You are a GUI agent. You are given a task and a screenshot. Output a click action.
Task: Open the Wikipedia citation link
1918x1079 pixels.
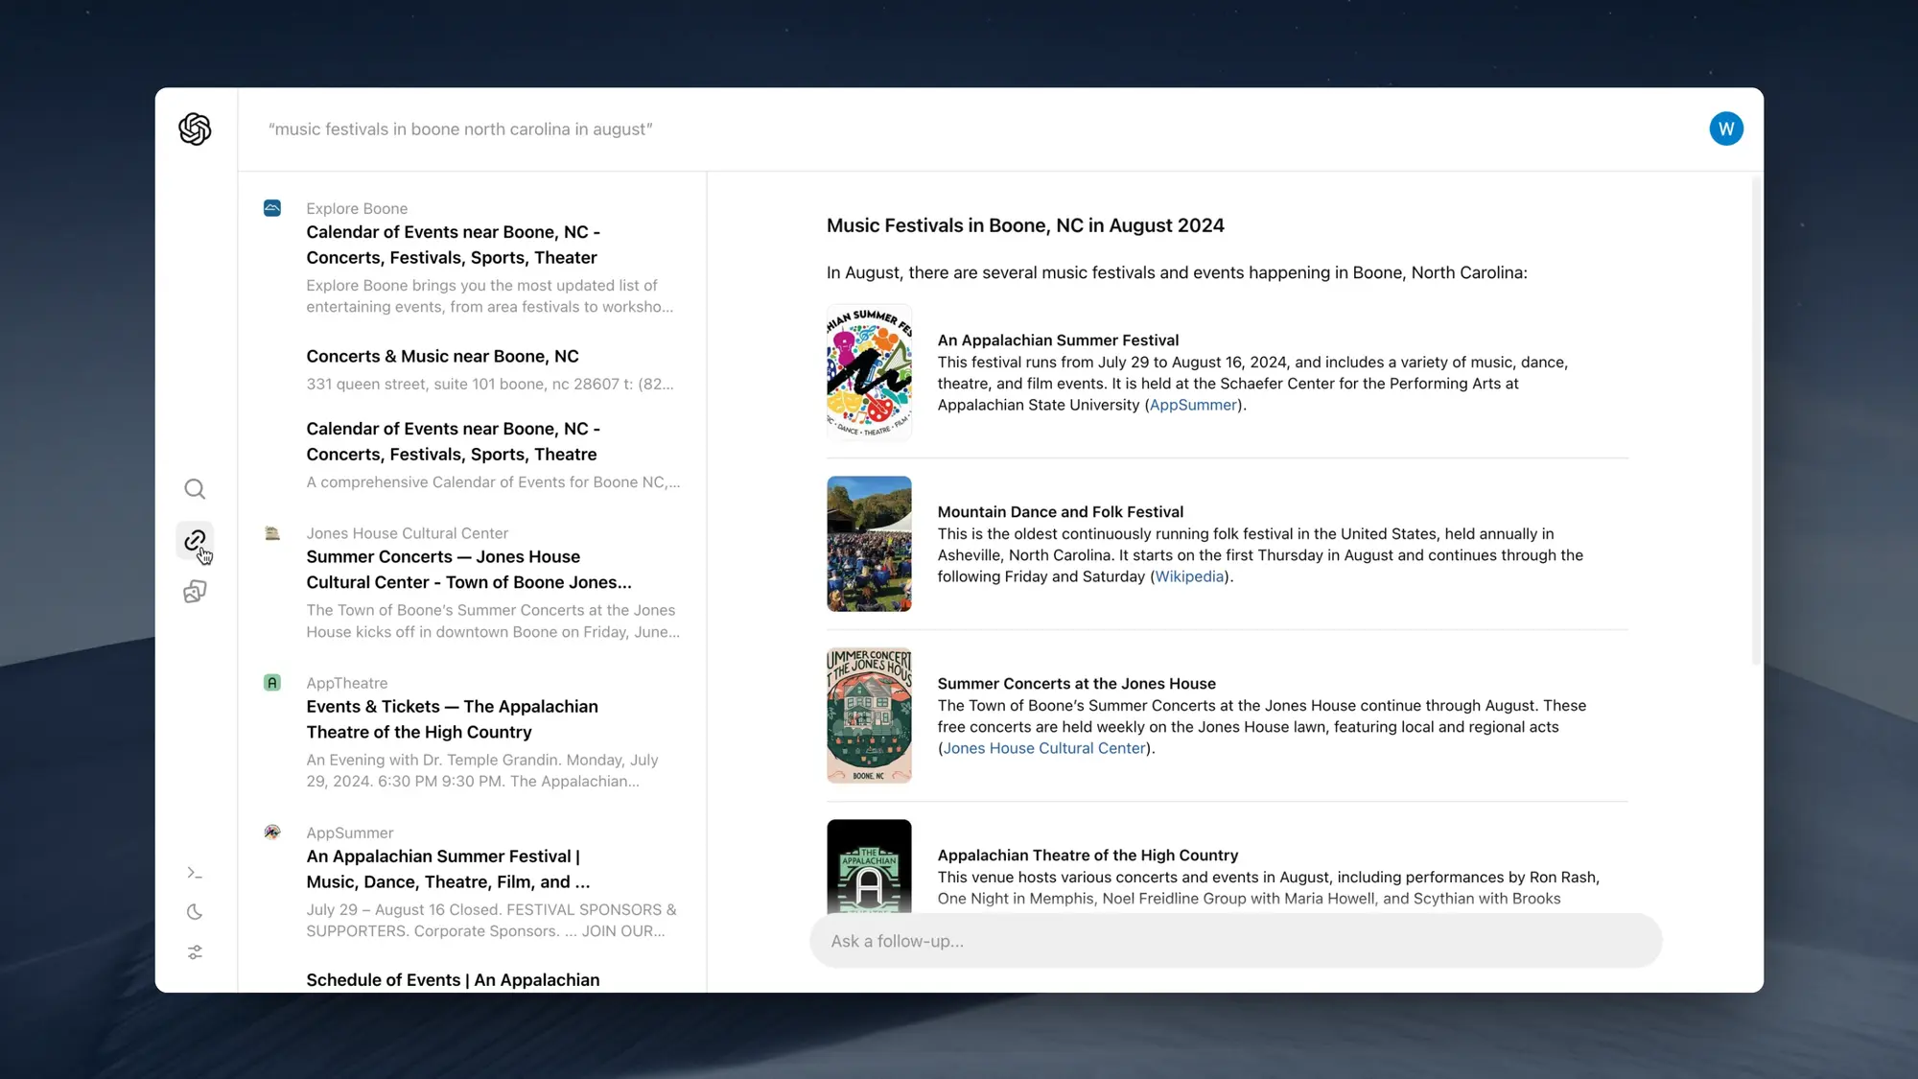coord(1189,576)
